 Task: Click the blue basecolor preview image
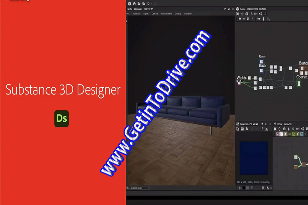click(x=254, y=158)
